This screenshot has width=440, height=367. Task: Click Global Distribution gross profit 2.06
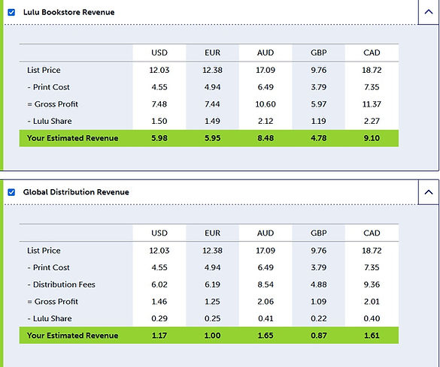click(266, 302)
